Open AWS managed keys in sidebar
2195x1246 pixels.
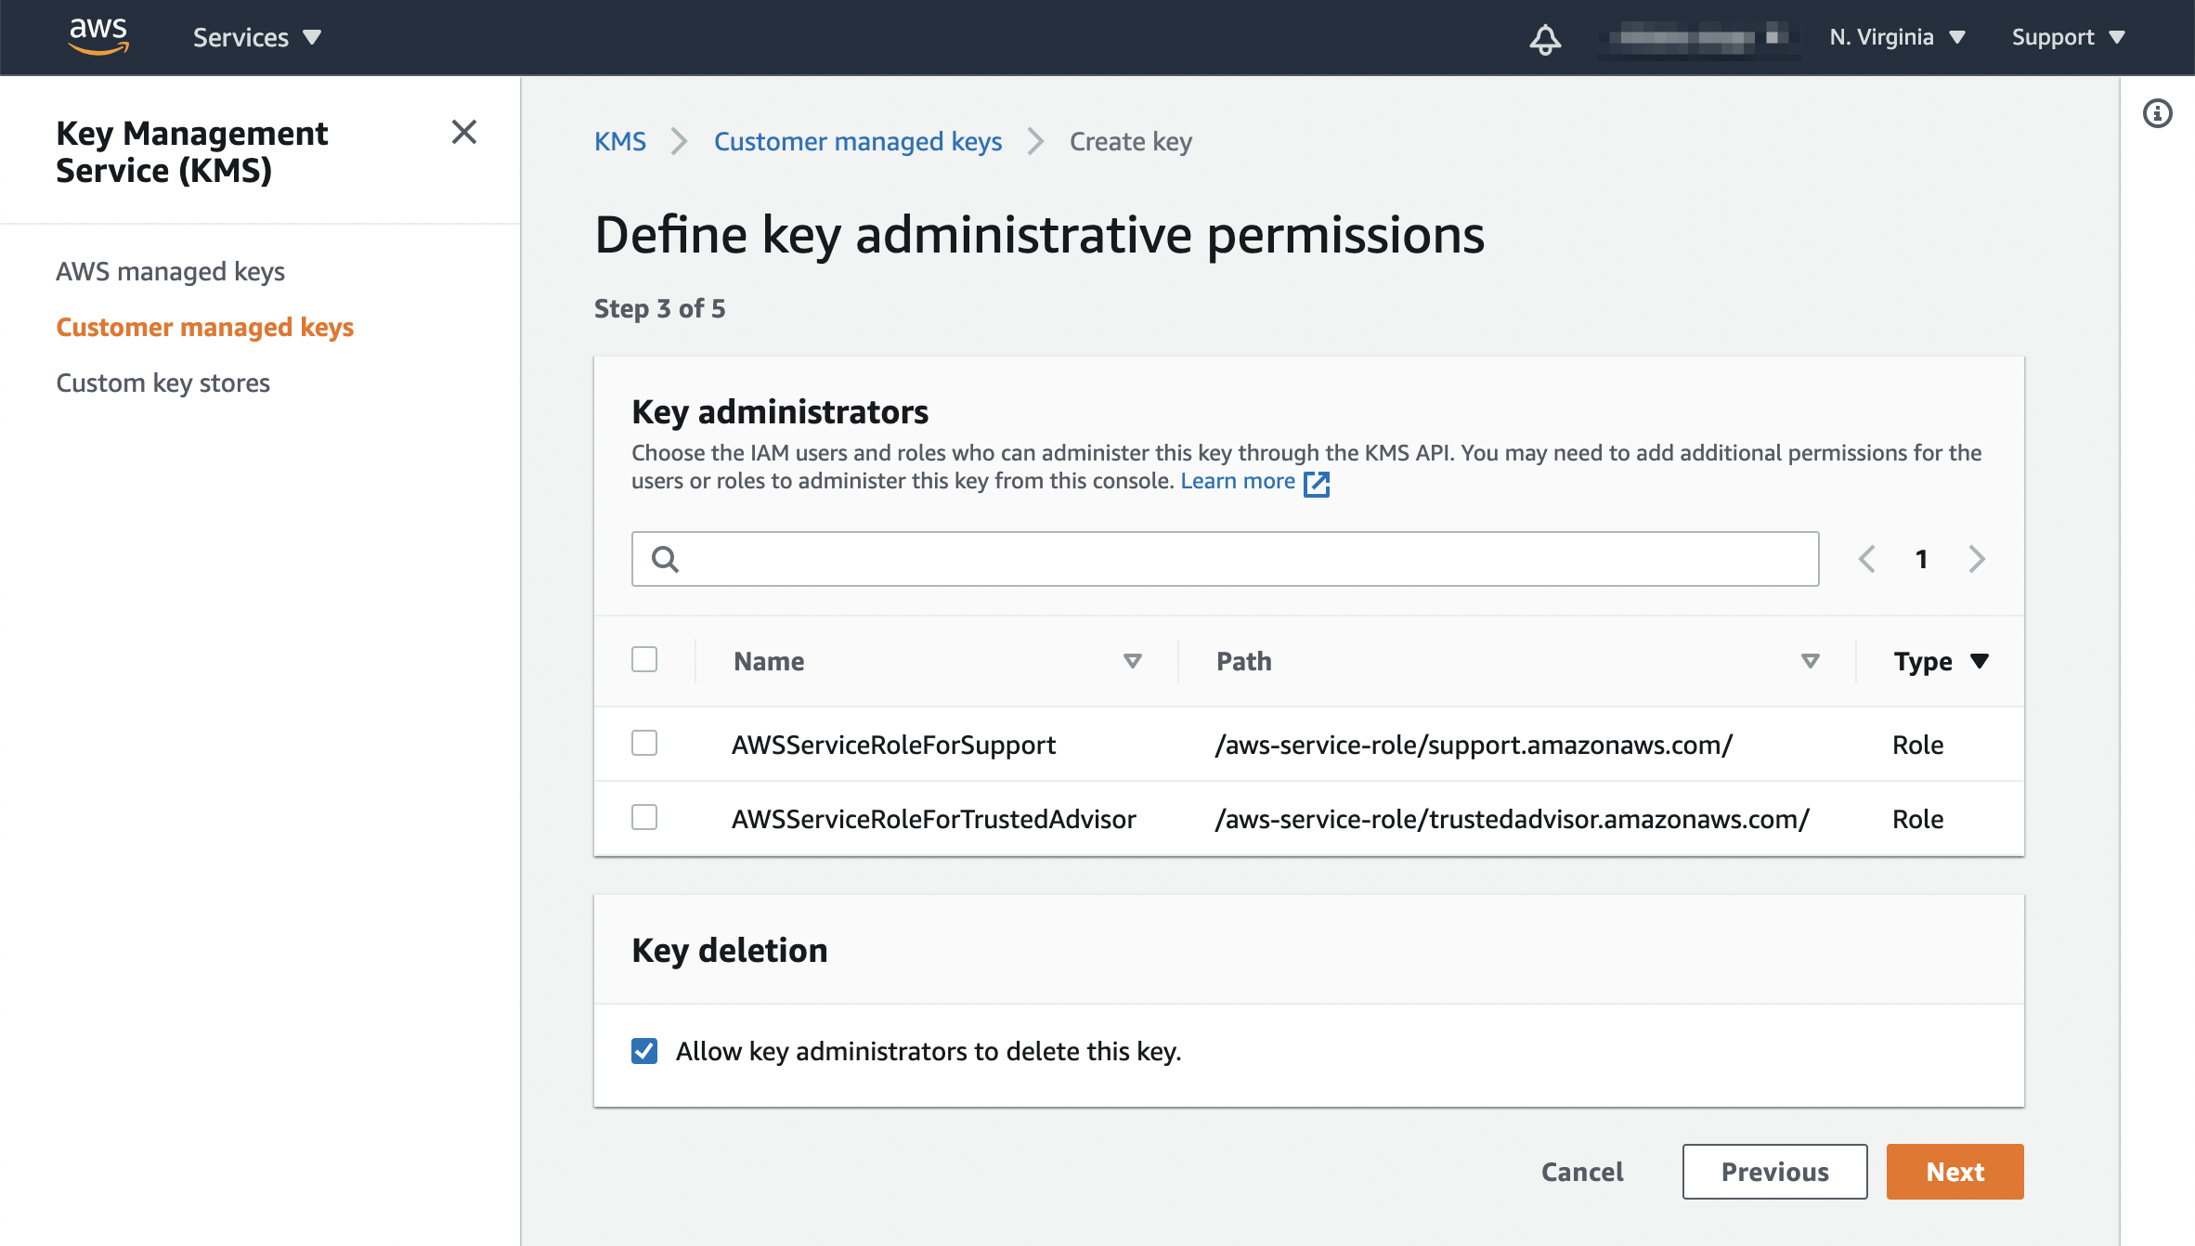[170, 271]
